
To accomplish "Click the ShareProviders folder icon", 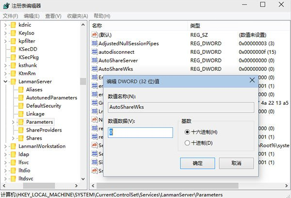I will (x=21, y=130).
